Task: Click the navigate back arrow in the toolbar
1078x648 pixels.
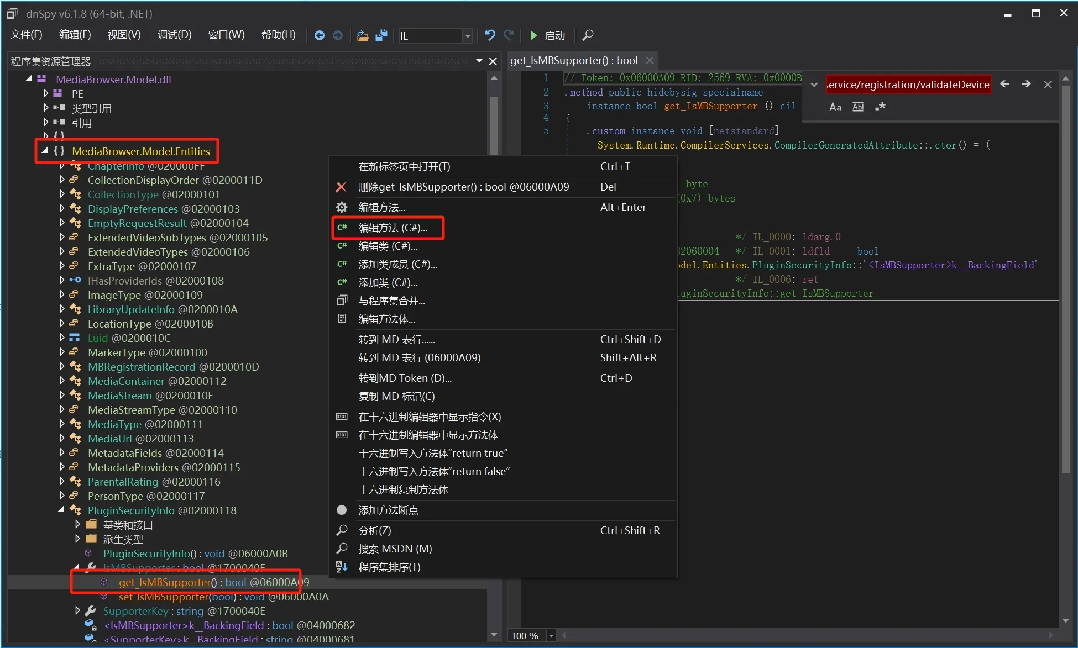Action: [319, 35]
